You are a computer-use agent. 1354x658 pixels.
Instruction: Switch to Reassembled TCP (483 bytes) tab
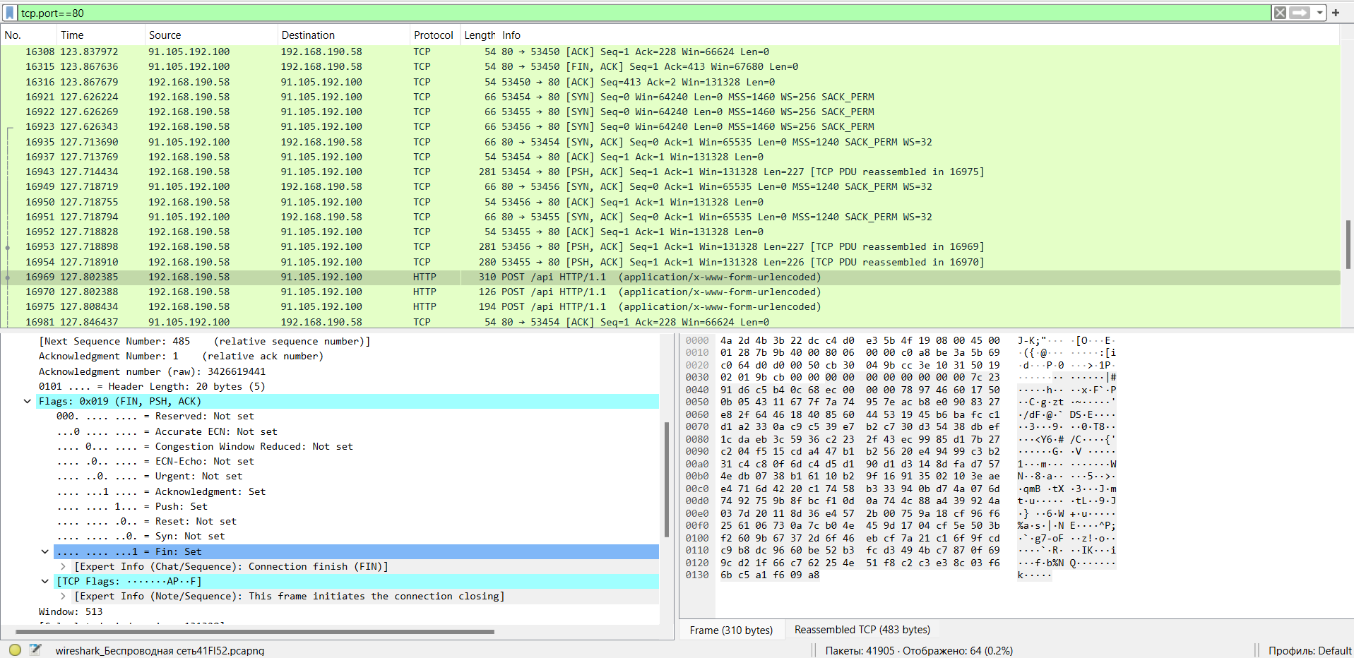[x=862, y=630]
